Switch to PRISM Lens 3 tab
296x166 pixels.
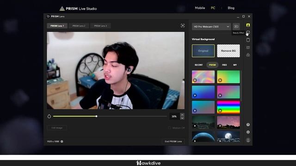pos(100,26)
